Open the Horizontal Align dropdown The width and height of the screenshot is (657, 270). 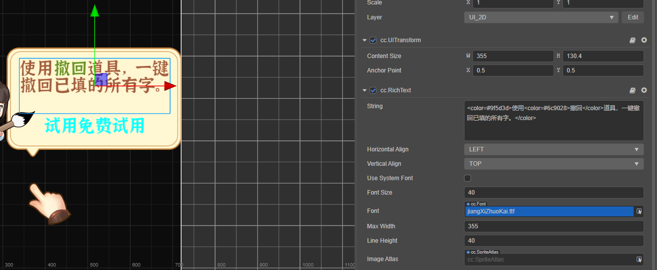point(554,149)
